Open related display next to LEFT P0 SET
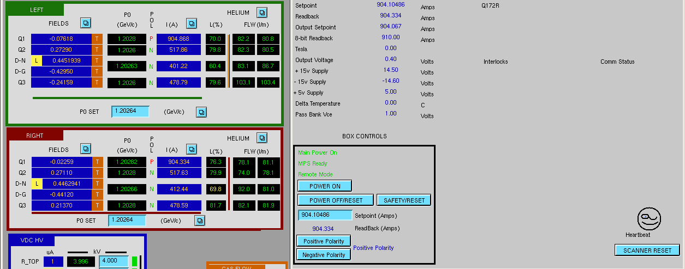The image size is (685, 269). point(201,112)
